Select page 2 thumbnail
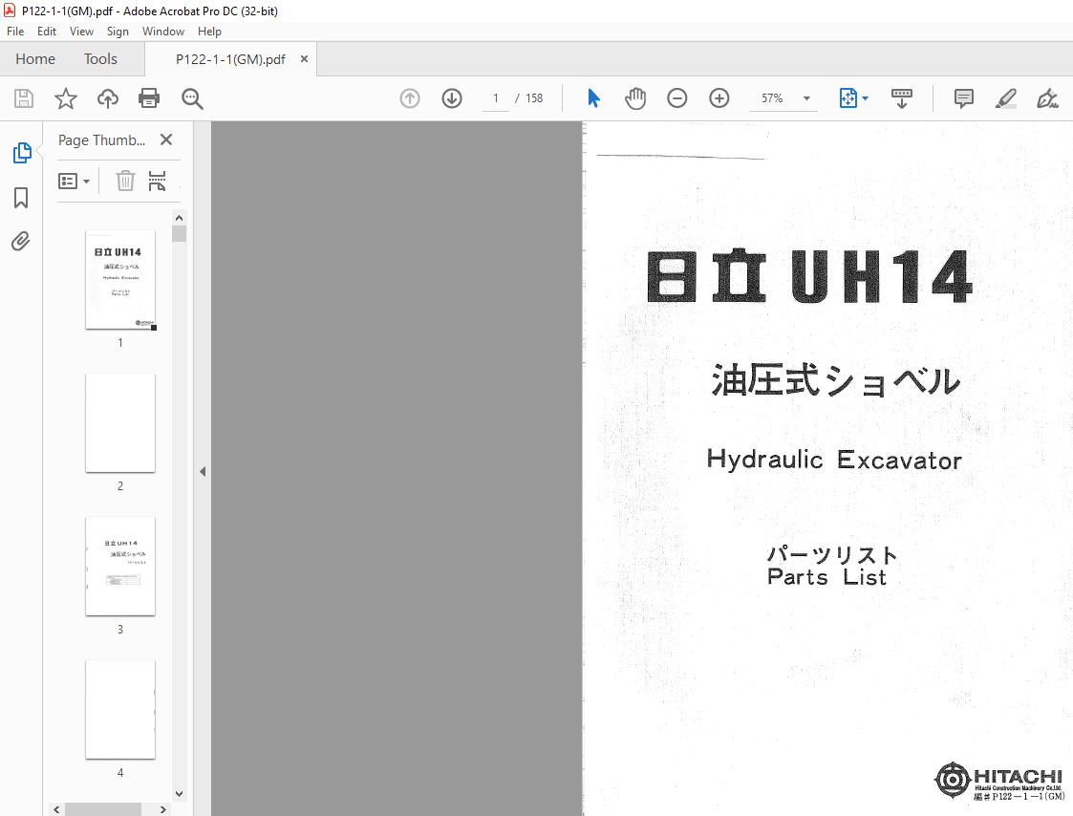 (120, 422)
